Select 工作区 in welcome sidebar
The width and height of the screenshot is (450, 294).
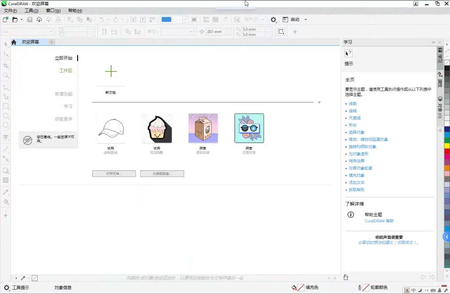tap(66, 71)
